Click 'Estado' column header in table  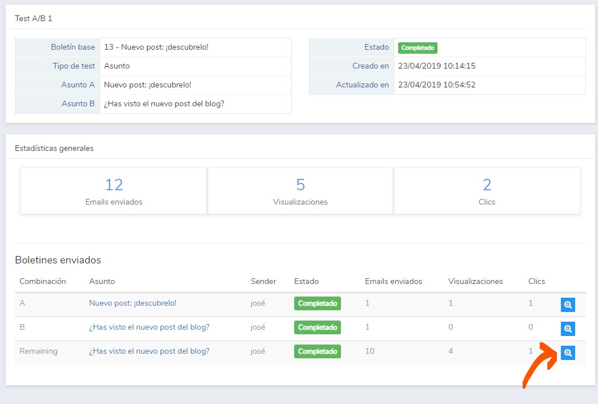coord(306,281)
